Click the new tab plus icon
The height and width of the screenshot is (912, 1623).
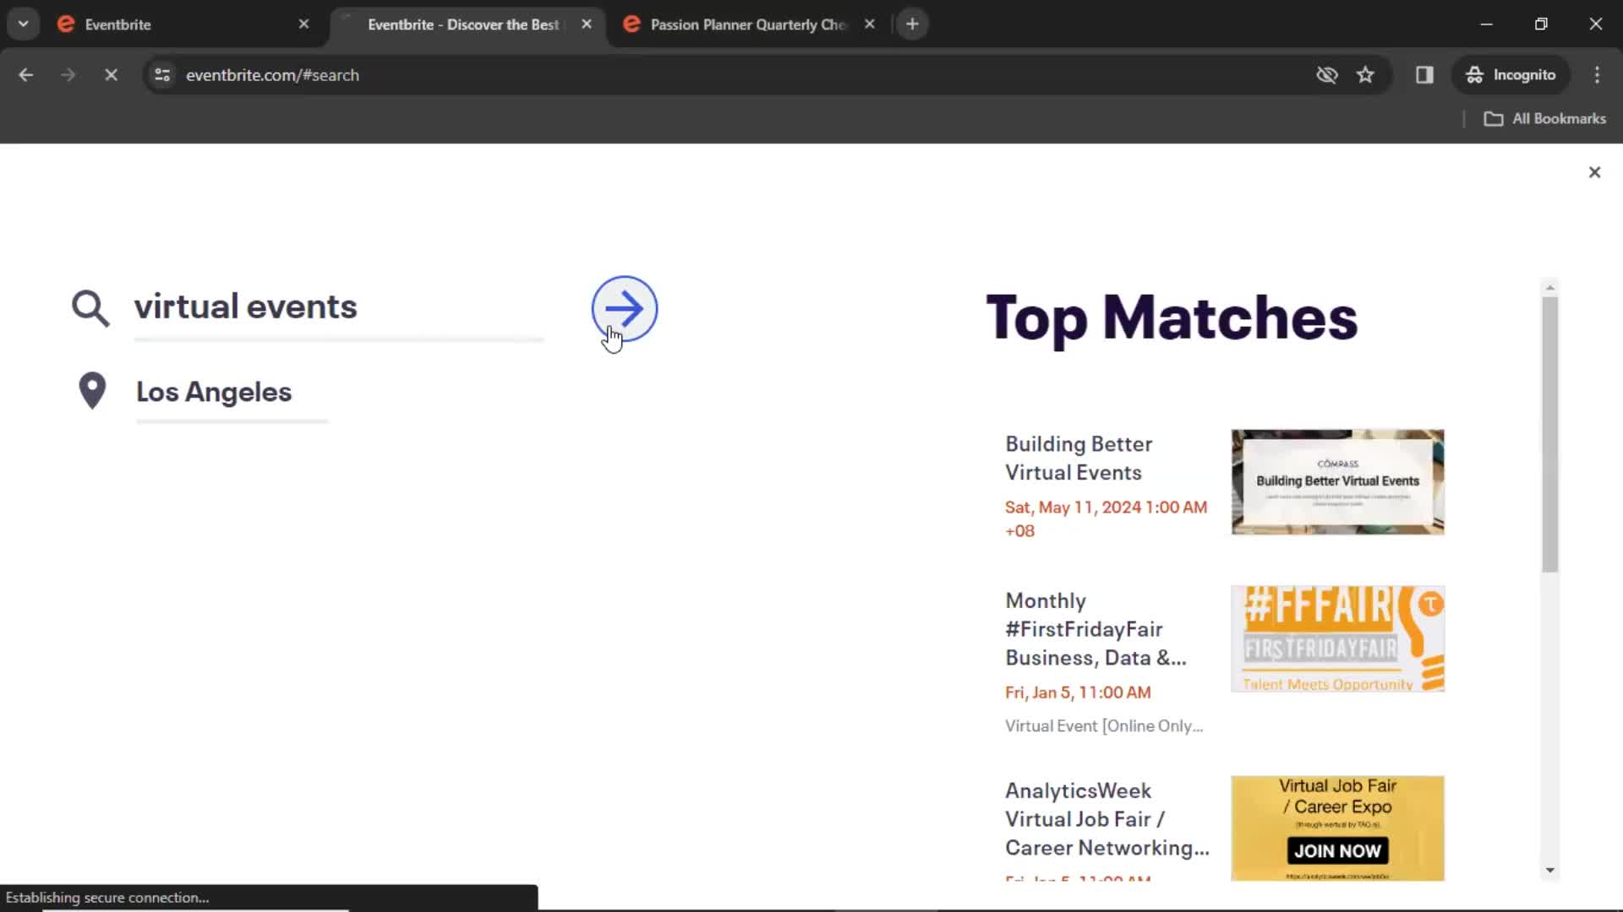pos(913,24)
